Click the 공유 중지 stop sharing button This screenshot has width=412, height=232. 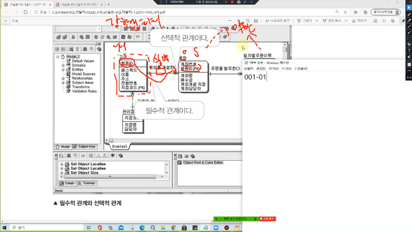pyautogui.click(x=267, y=219)
